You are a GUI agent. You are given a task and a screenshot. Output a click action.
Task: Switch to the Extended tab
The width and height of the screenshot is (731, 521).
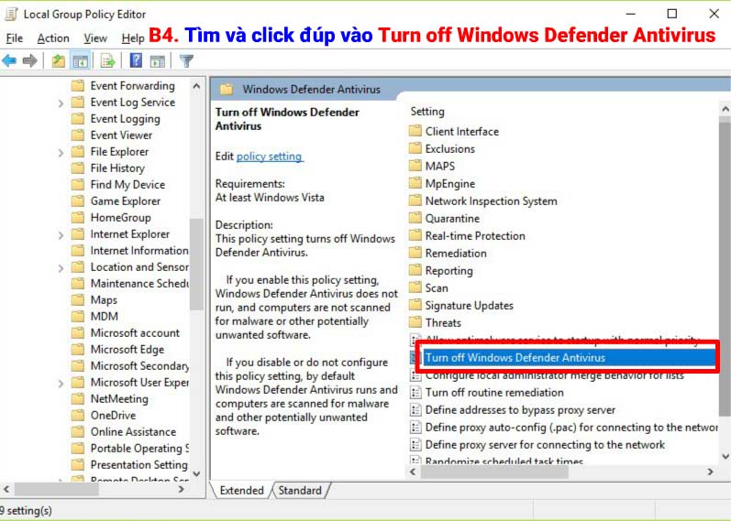pyautogui.click(x=241, y=490)
